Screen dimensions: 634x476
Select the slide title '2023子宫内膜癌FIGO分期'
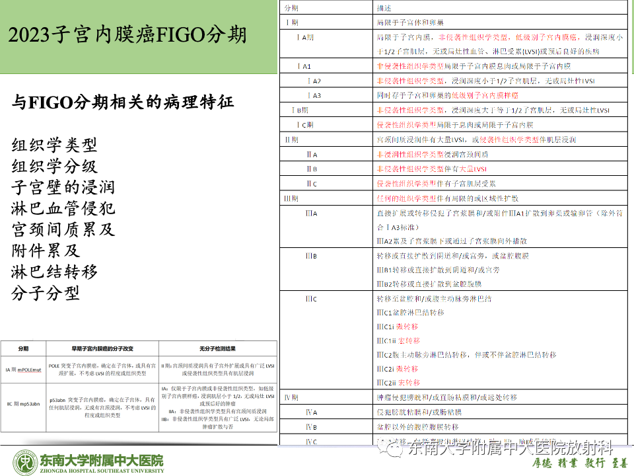tap(127, 35)
